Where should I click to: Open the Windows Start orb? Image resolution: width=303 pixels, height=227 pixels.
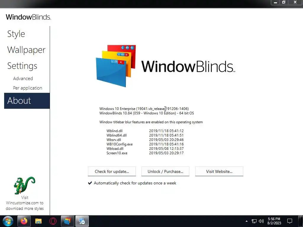coord(8,221)
